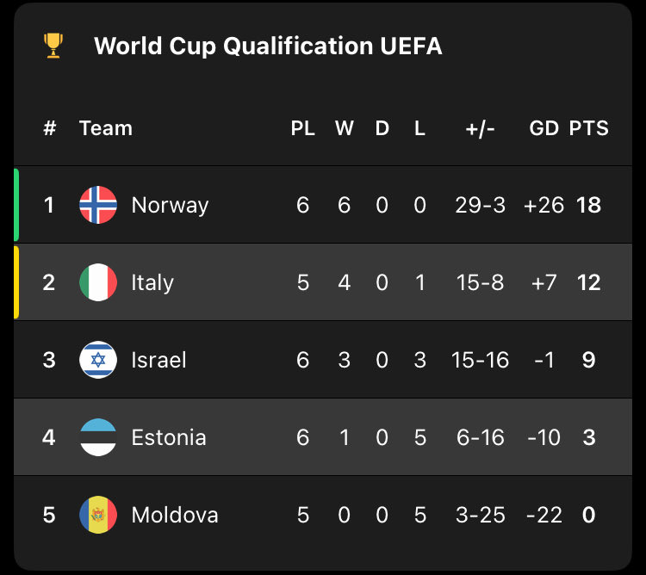Click the PTS column header
646x575 pixels.
click(588, 128)
